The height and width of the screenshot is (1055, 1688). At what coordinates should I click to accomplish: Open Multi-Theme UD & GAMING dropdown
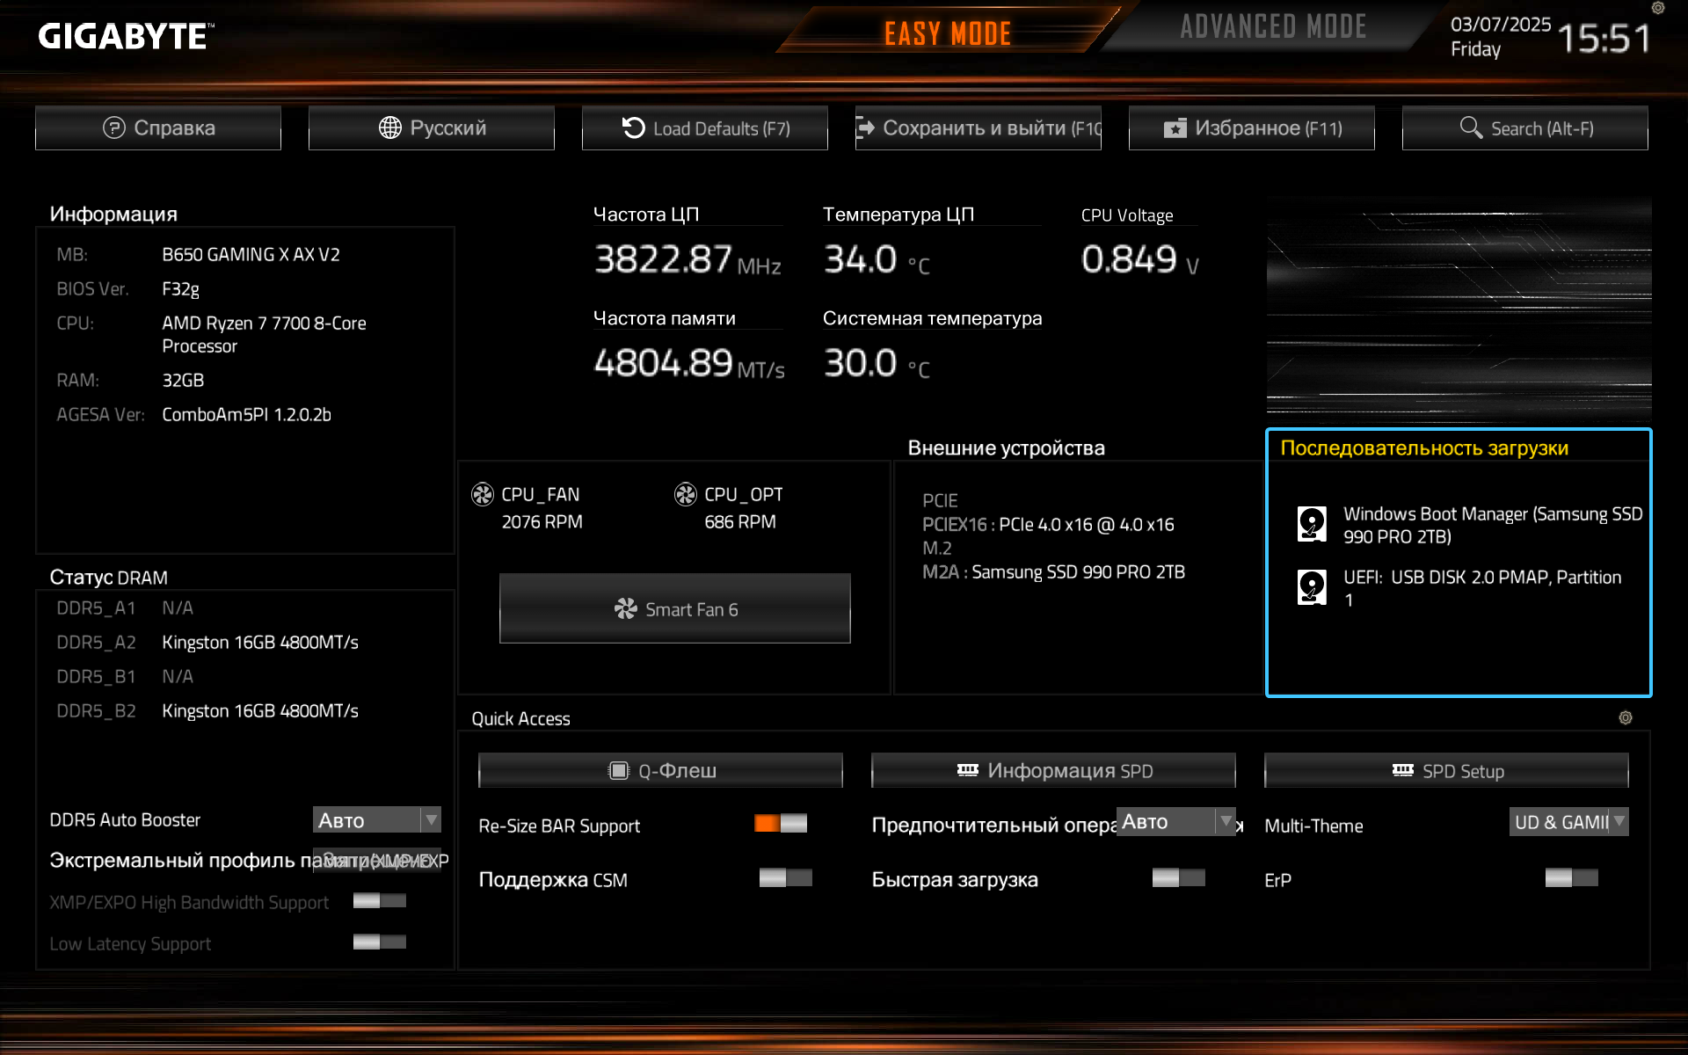[1569, 822]
